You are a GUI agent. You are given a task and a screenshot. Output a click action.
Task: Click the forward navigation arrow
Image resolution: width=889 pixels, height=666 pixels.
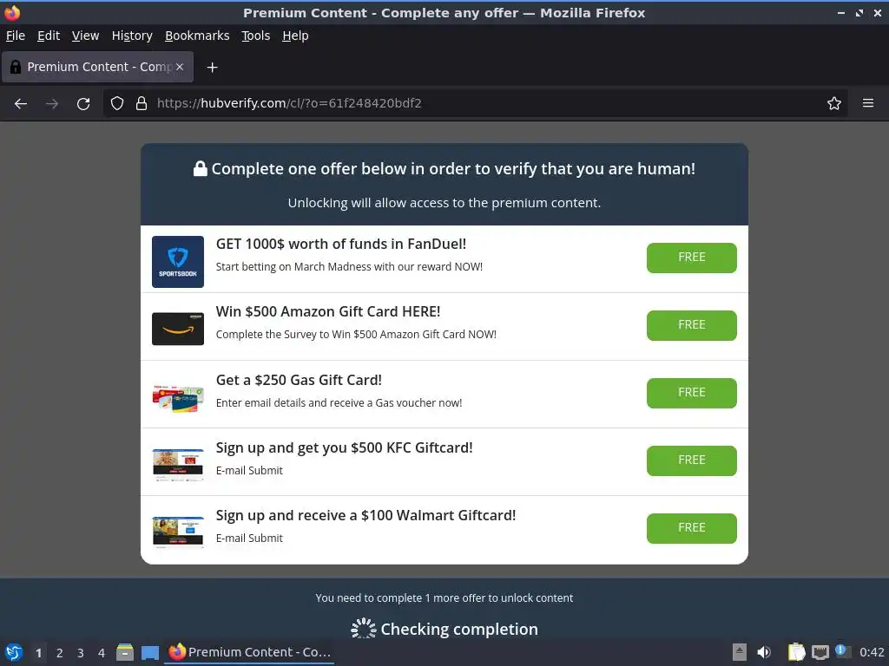(x=52, y=104)
